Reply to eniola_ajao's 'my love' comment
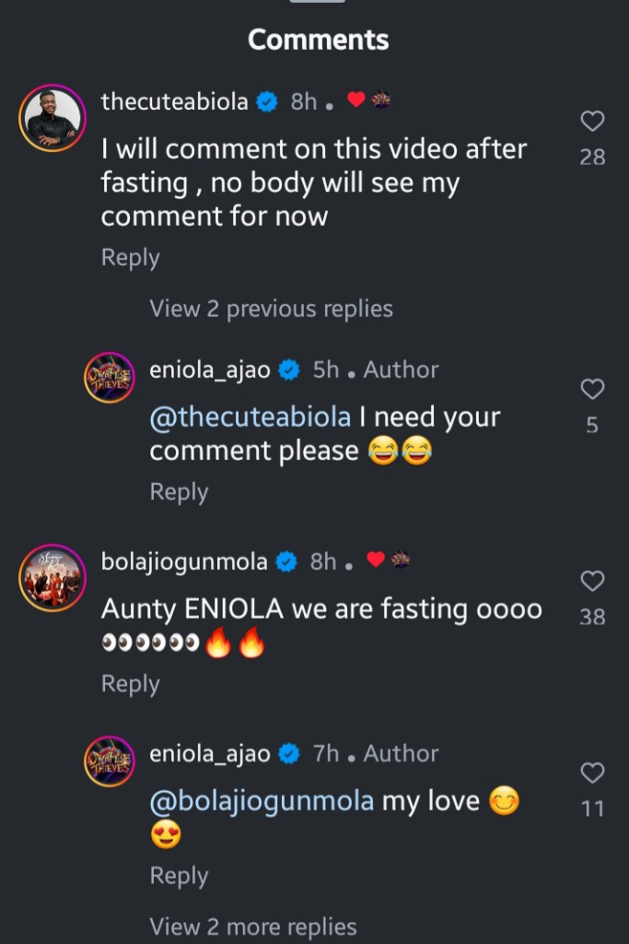The height and width of the screenshot is (944, 629). [179, 876]
